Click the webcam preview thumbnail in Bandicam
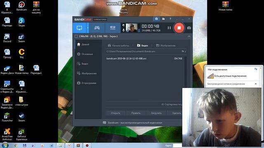 [x=132, y=28]
